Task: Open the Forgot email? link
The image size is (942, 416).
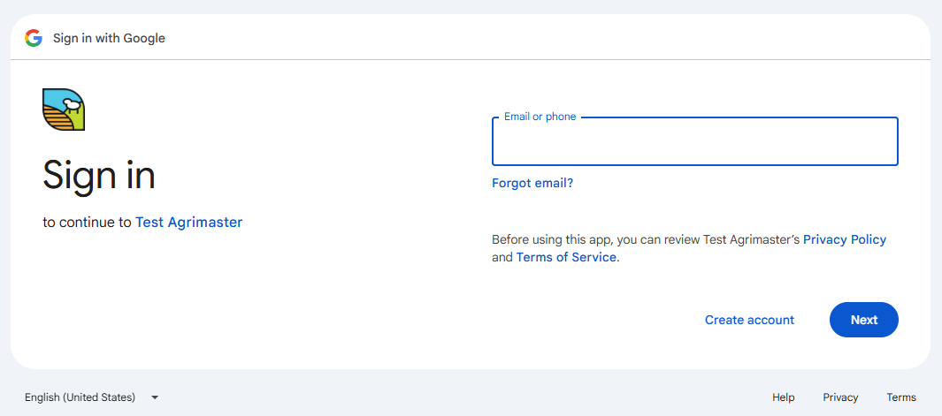Action: pyautogui.click(x=532, y=183)
